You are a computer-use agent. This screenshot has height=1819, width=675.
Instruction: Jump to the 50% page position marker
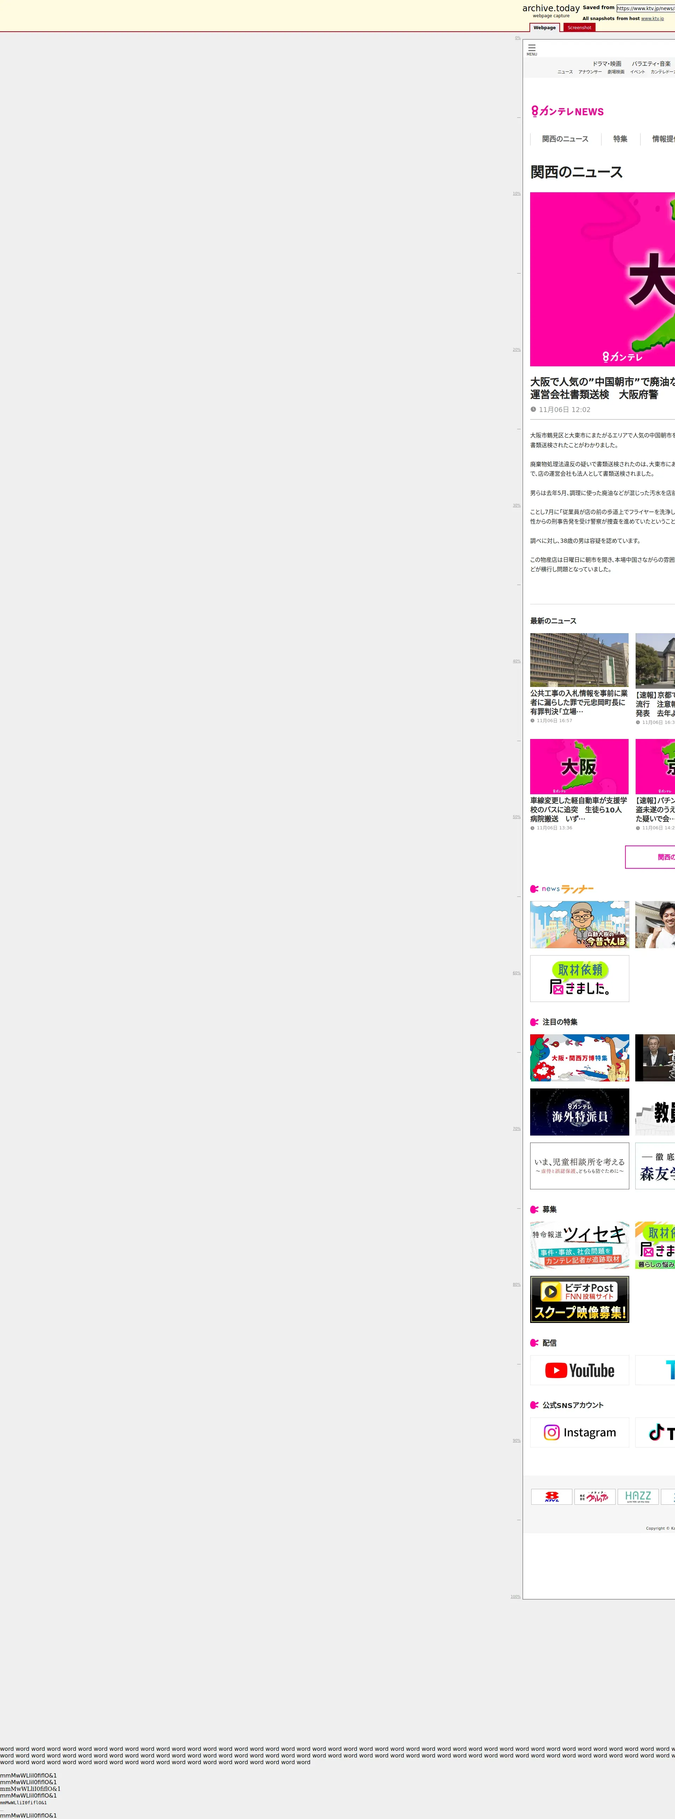516,817
